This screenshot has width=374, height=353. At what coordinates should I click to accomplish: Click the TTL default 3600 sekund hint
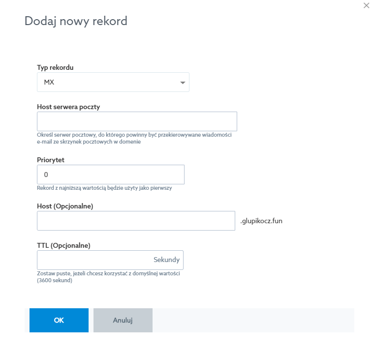(x=107, y=277)
